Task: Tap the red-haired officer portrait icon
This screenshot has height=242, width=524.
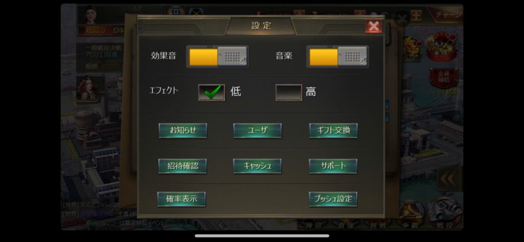Action: point(88,88)
